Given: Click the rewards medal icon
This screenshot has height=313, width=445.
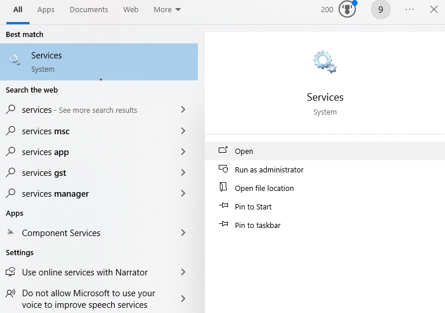Looking at the screenshot, I should [x=347, y=9].
